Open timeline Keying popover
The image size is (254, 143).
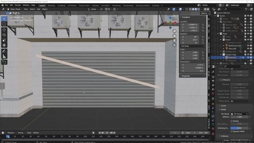click(x=21, y=133)
